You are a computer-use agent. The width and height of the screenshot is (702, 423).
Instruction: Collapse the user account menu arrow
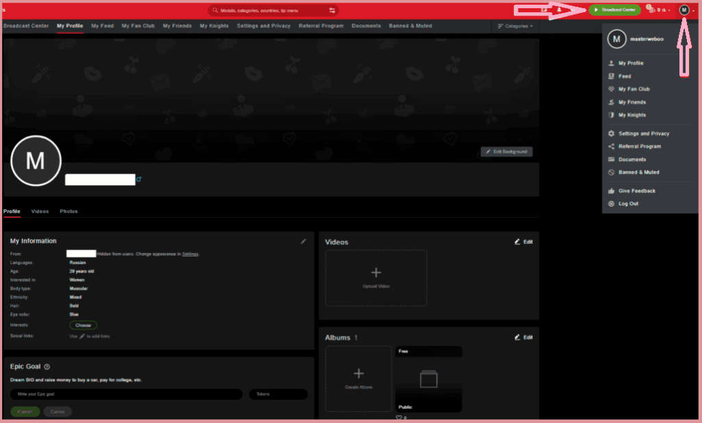[x=693, y=11]
